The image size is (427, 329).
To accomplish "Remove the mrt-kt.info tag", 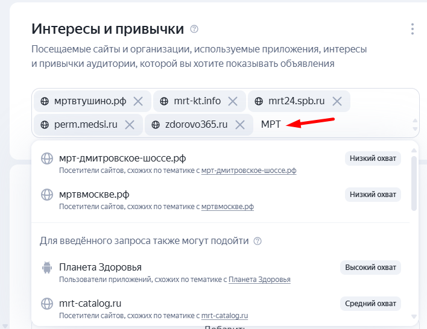I will click(232, 101).
